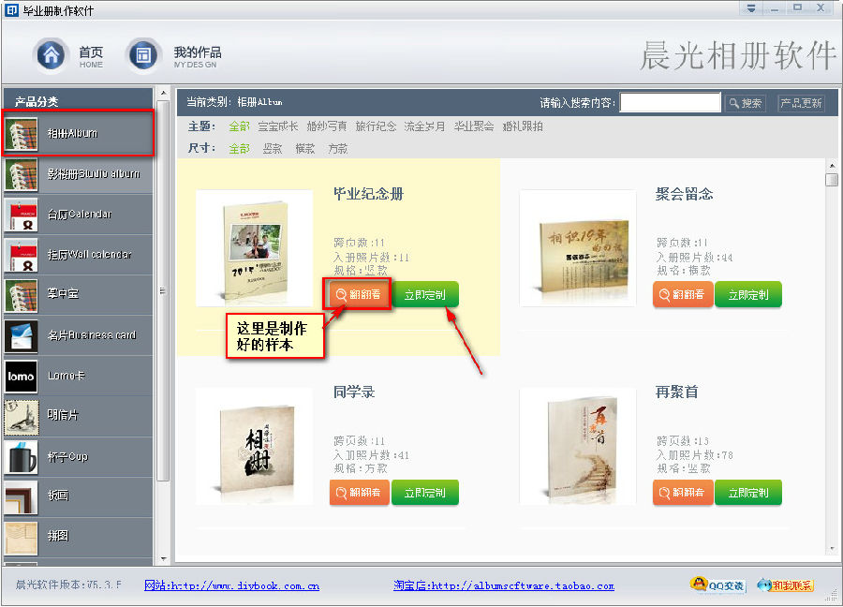Choose 掌中宝 category icon
This screenshot has height=607, width=843.
tap(22, 295)
